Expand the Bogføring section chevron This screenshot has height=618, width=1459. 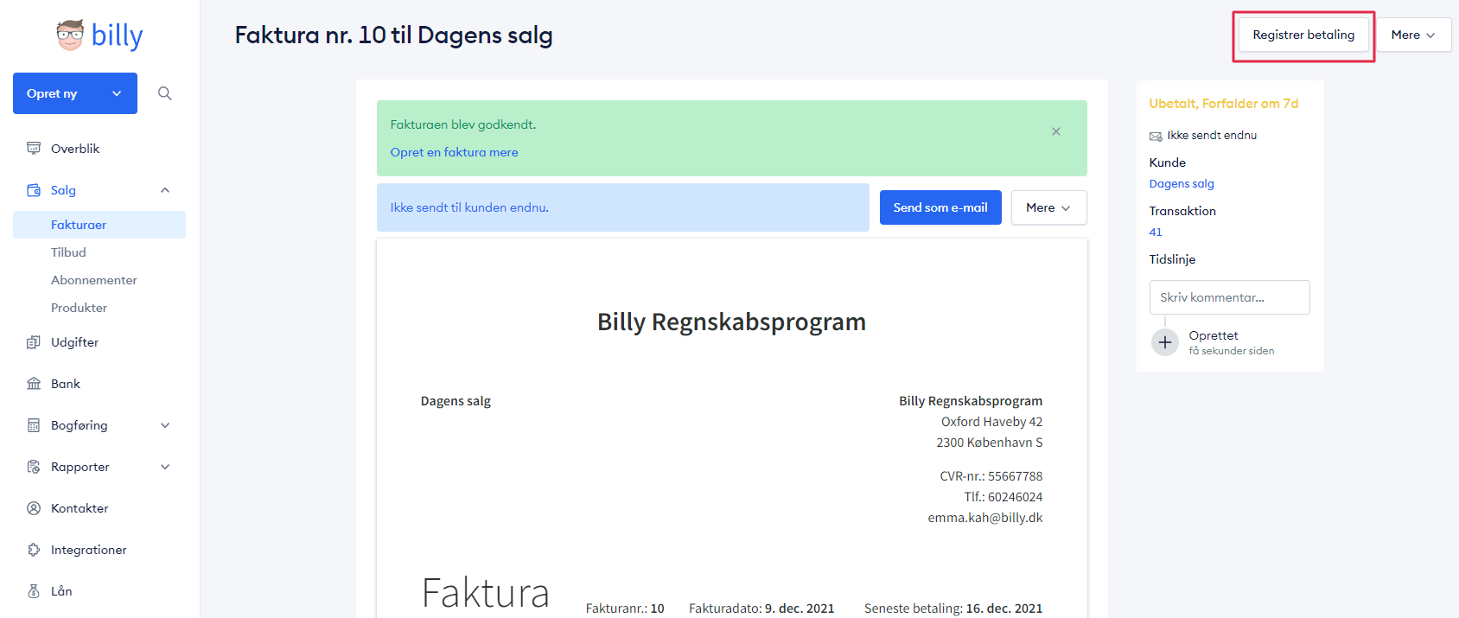point(165,425)
